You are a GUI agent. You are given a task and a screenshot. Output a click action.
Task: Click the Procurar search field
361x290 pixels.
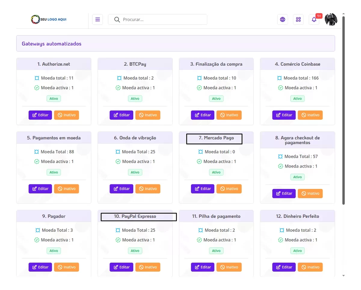click(x=162, y=20)
